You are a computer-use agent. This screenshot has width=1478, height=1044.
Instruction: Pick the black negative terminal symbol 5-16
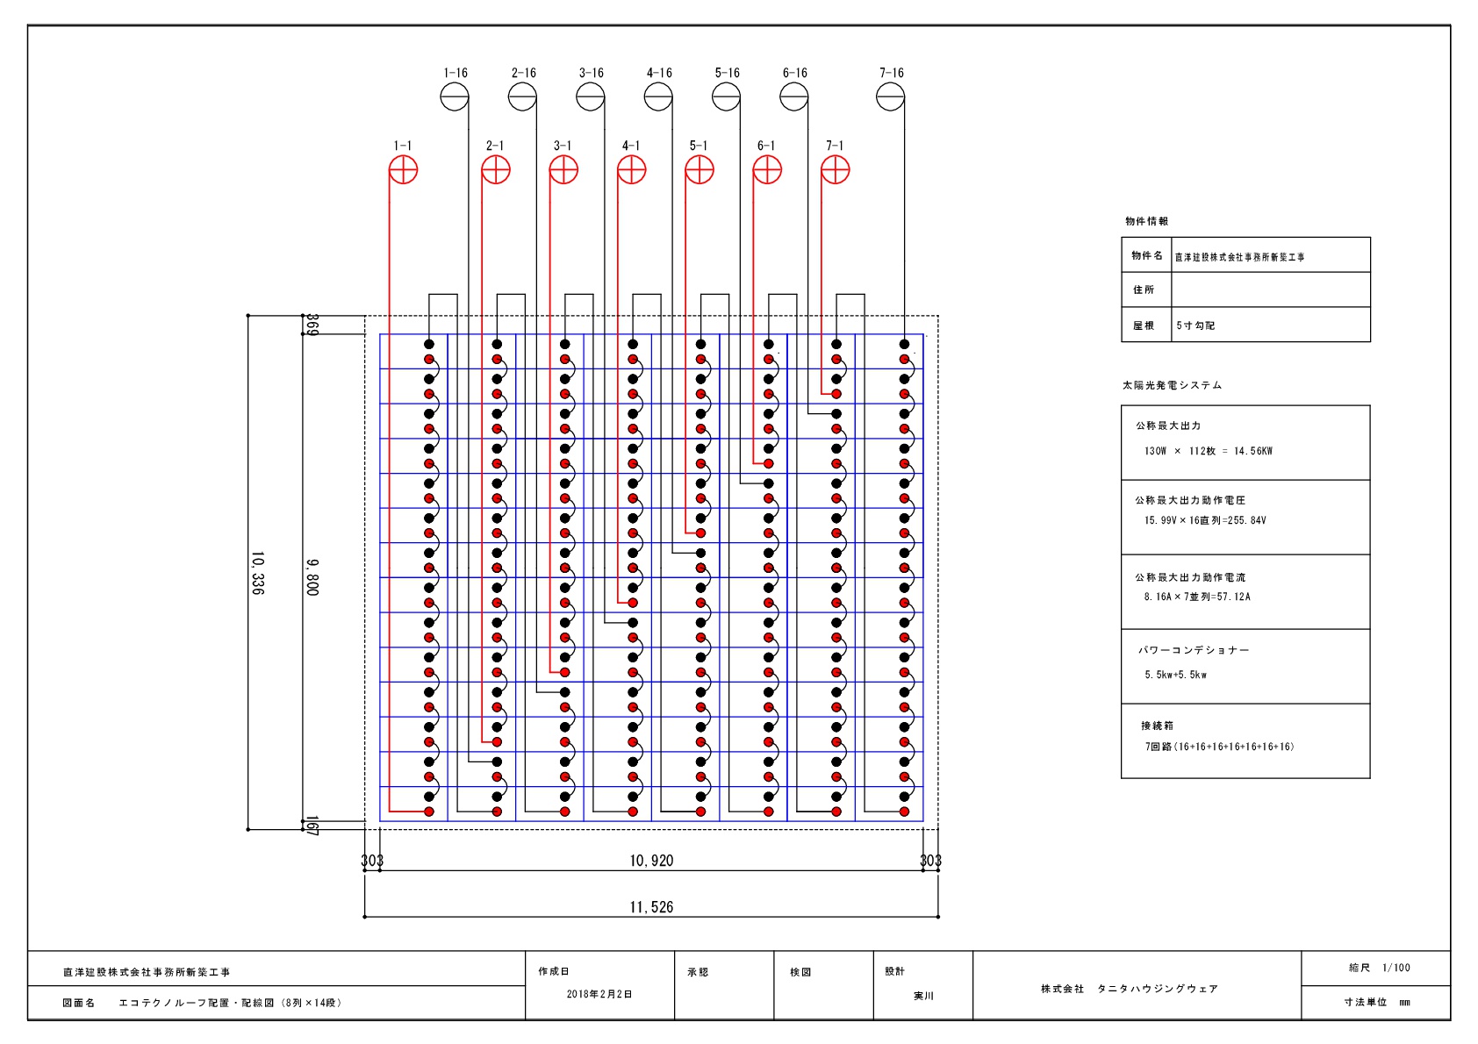[x=727, y=97]
